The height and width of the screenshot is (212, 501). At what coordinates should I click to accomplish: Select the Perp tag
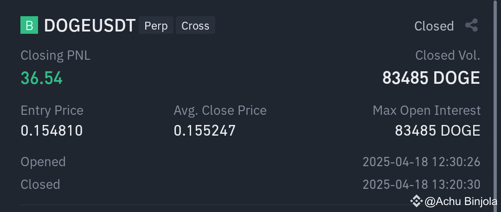pyautogui.click(x=156, y=25)
